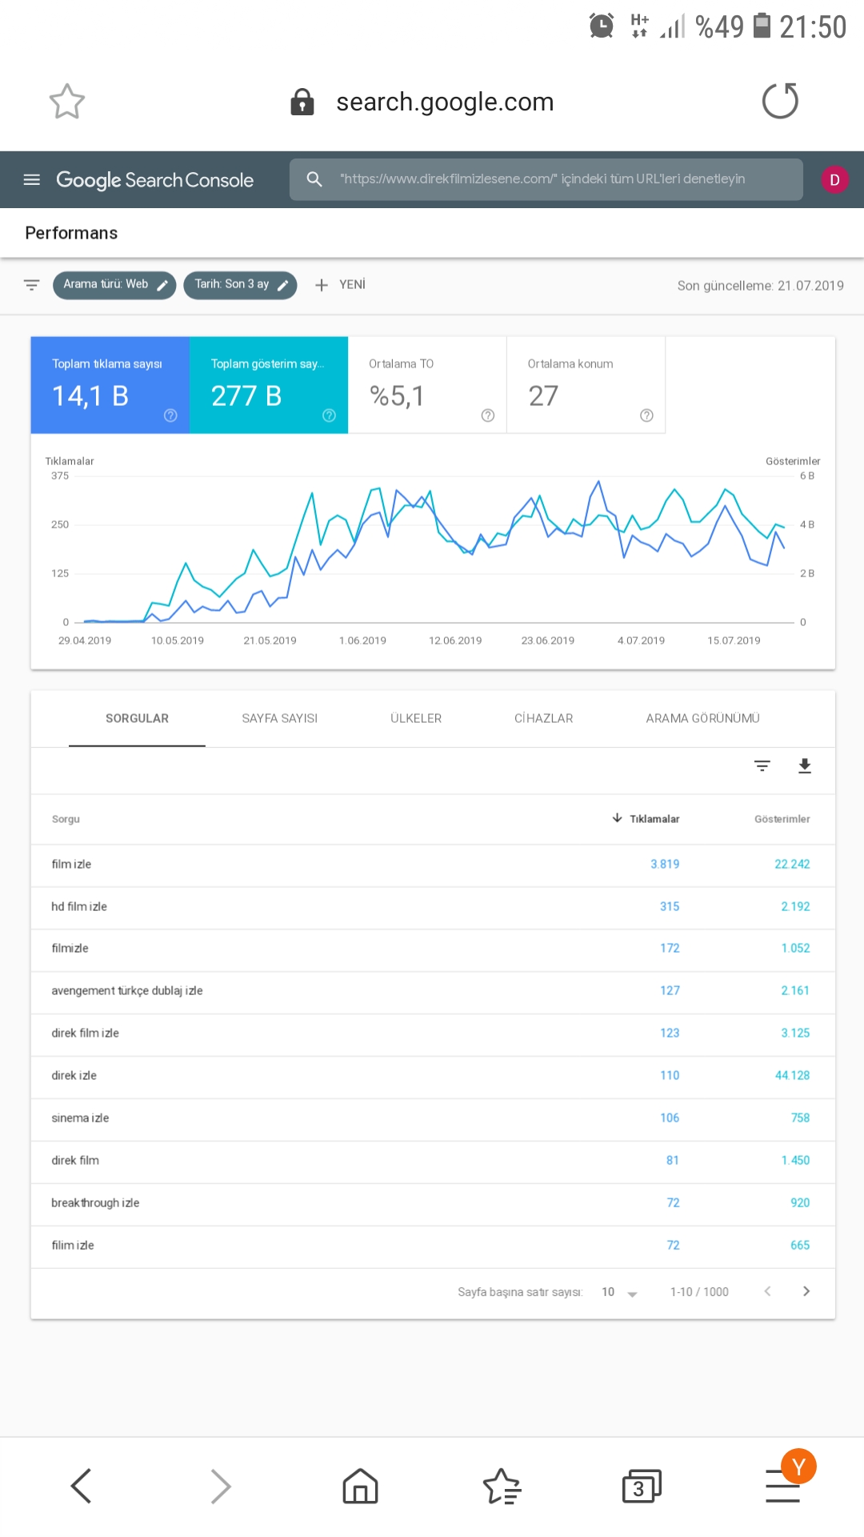Reload the page using refresh icon
864x1537 pixels.
click(780, 101)
